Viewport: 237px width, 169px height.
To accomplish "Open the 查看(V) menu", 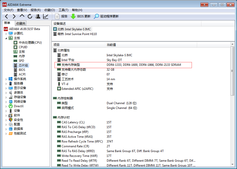I will pos(22,10).
